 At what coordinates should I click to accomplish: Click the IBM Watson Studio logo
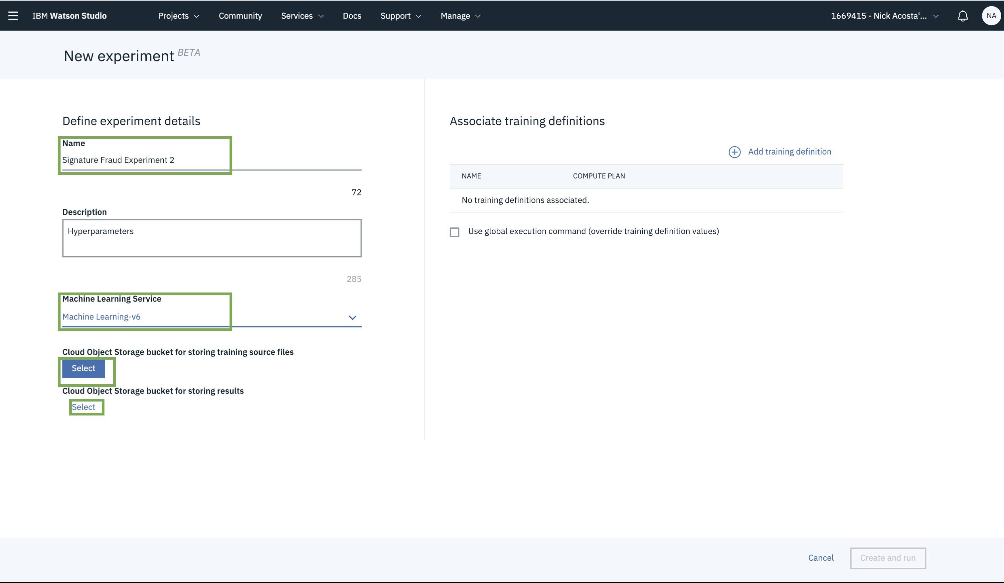click(x=69, y=16)
